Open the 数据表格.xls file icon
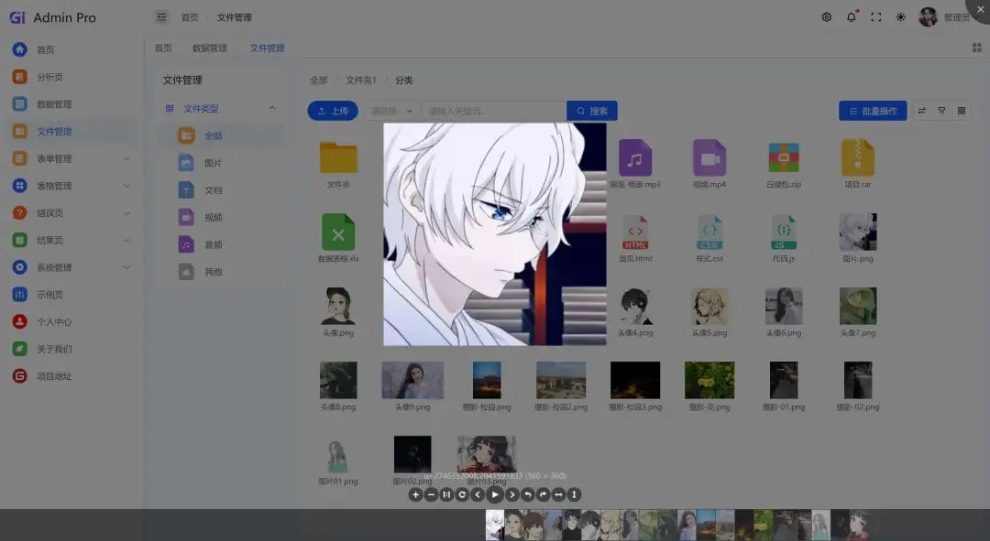Image resolution: width=990 pixels, height=541 pixels. (x=338, y=232)
